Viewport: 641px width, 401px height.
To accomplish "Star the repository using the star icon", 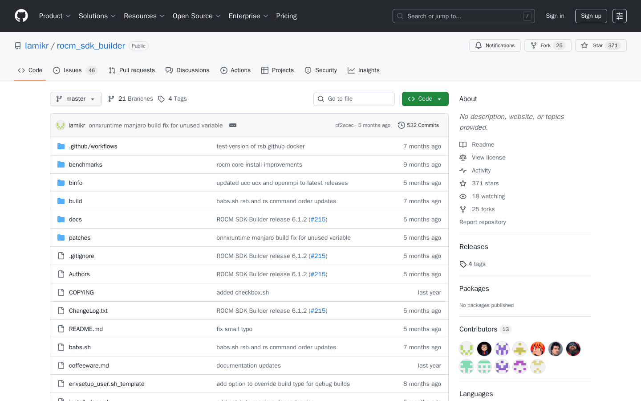I will click(x=584, y=45).
